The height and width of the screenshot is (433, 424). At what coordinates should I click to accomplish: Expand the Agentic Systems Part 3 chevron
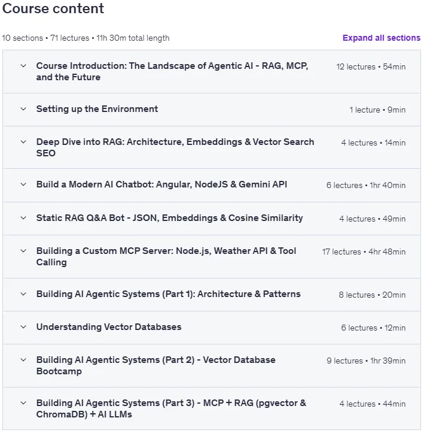tap(23, 403)
